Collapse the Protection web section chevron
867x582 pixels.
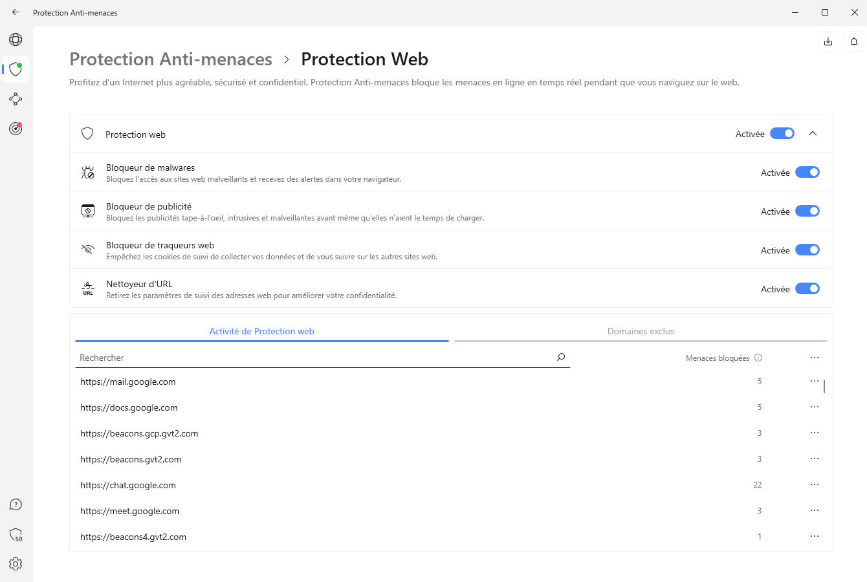click(813, 134)
